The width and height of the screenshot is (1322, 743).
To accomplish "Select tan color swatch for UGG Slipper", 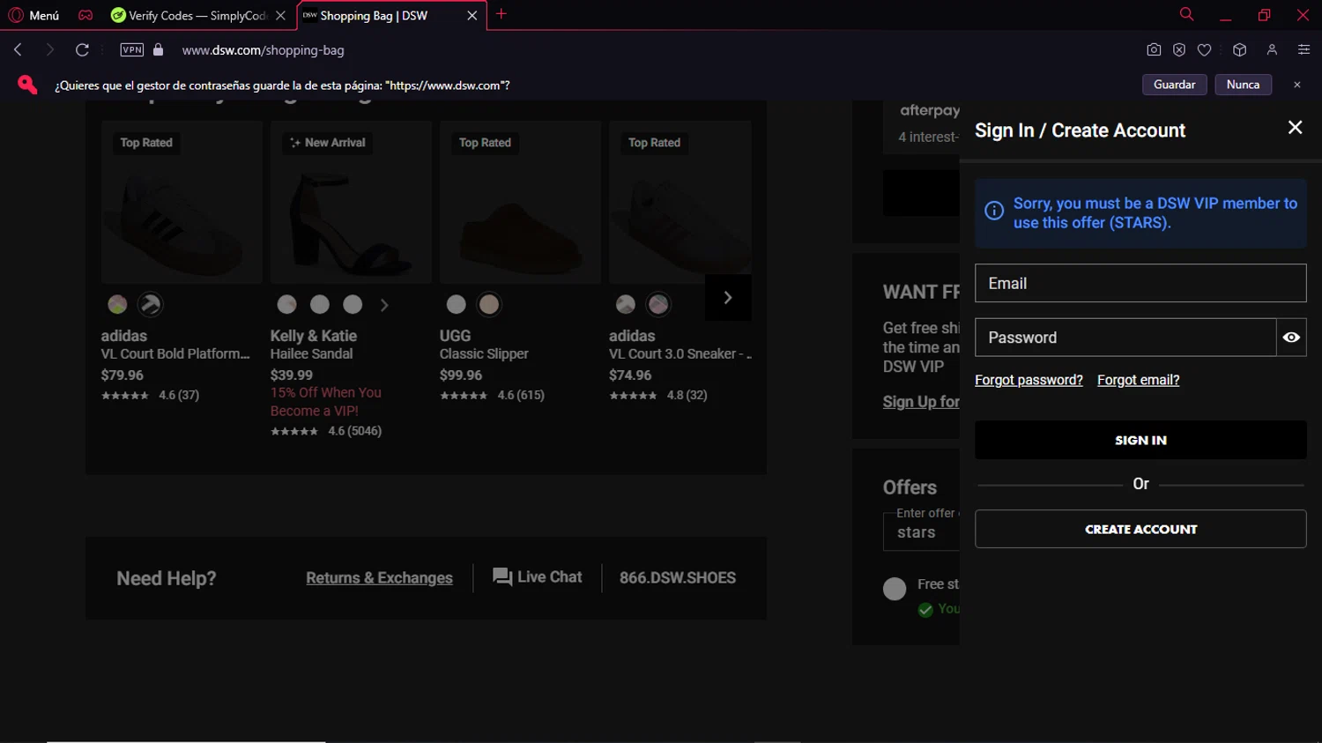I will pos(489,305).
